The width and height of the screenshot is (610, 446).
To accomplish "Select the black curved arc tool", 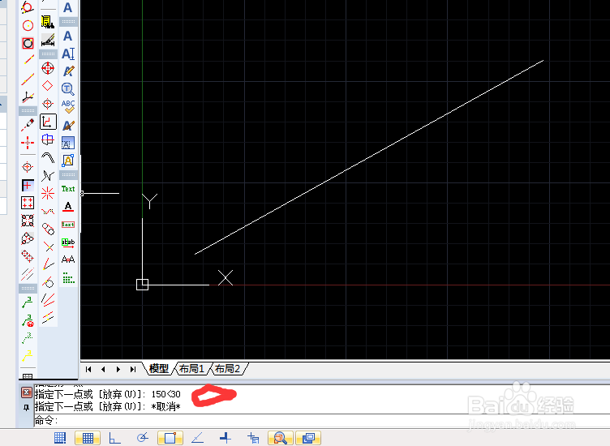I will (x=48, y=157).
